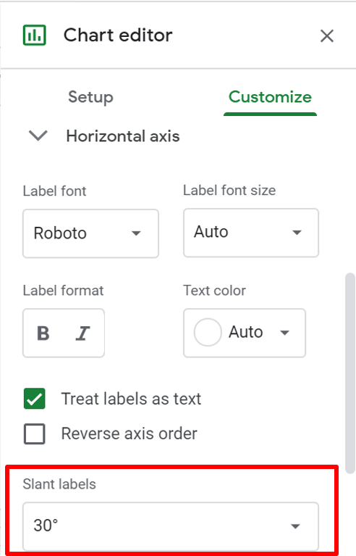The height and width of the screenshot is (556, 356).
Task: Click the Horizontal axis section heading
Action: (x=123, y=136)
